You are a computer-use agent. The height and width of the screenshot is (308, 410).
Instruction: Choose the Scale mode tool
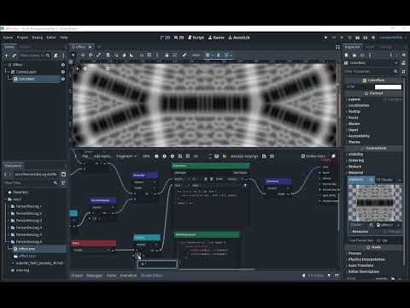[98, 55]
